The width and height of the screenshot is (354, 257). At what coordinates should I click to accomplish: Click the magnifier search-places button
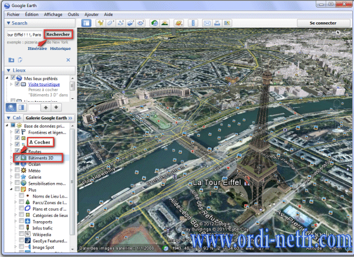[x=11, y=108]
